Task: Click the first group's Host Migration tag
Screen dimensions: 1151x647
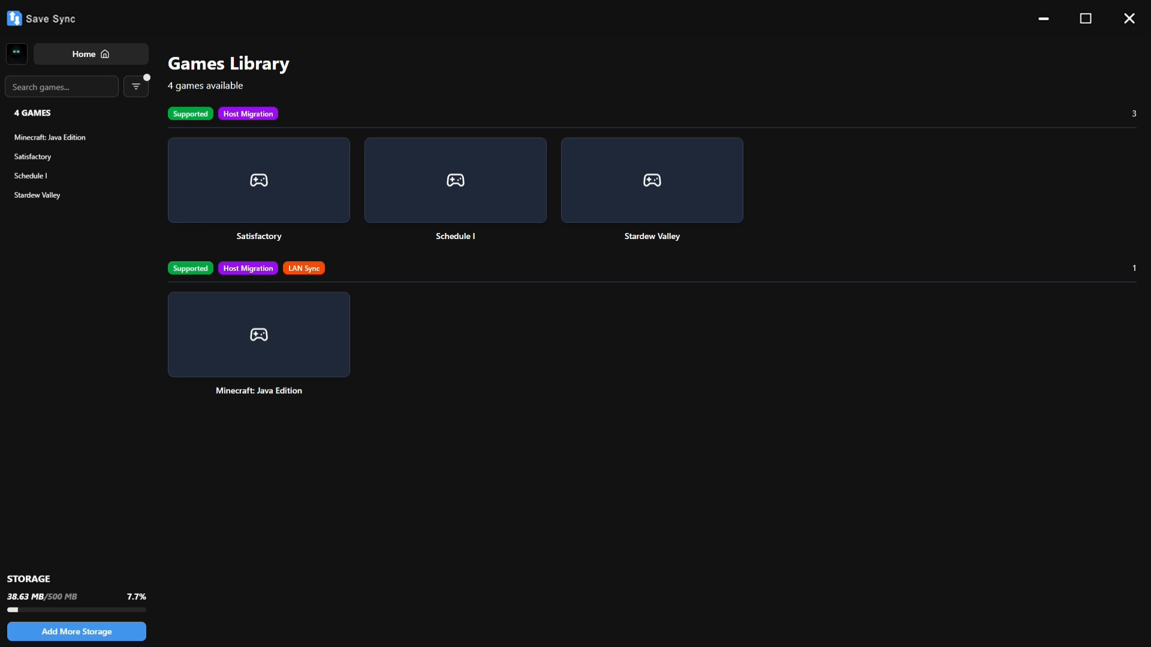Action: [248, 114]
